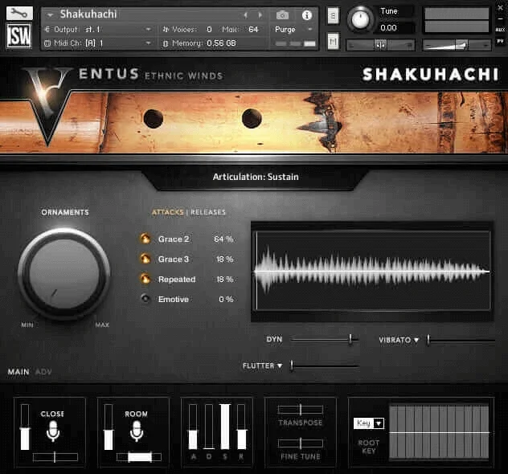Adjust the Release (R) envelope fader
This screenshot has width=508, height=474.
[241, 427]
